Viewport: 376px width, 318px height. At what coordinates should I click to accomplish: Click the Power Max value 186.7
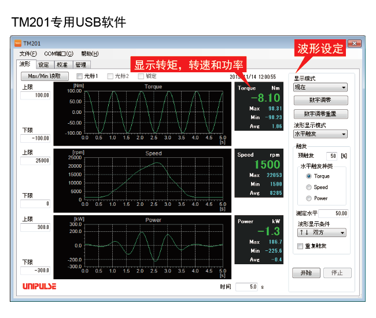pyautogui.click(x=275, y=242)
